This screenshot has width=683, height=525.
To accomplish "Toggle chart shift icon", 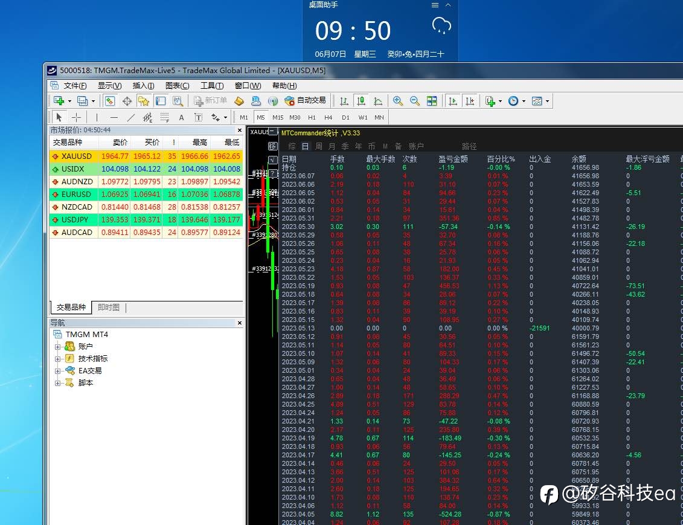I will pos(470,101).
